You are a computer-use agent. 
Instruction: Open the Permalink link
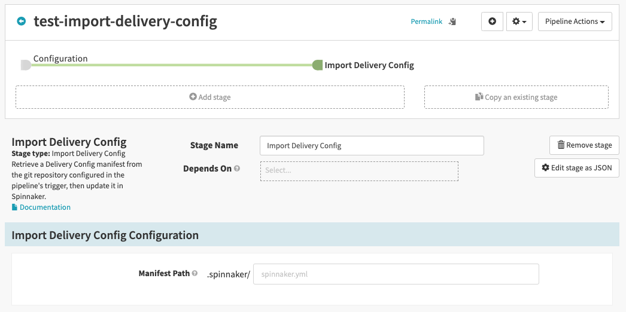[x=426, y=22]
